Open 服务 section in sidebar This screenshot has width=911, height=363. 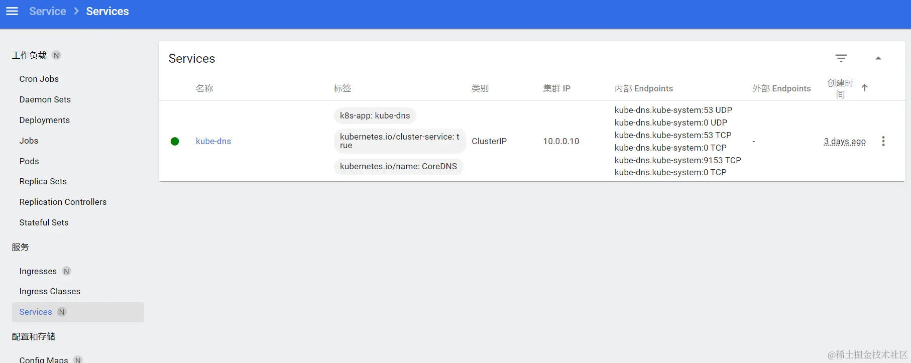pyautogui.click(x=21, y=247)
